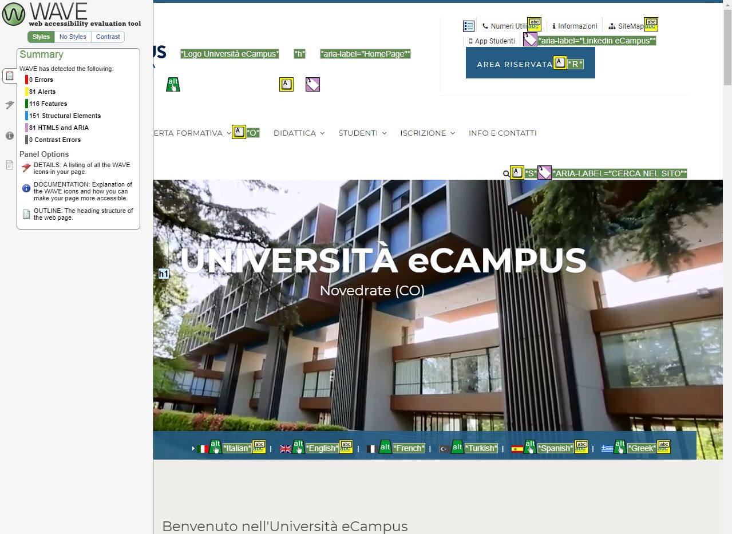Click the '81 HTML5 and ARIA' summary text
This screenshot has height=534, width=732.
coord(59,128)
